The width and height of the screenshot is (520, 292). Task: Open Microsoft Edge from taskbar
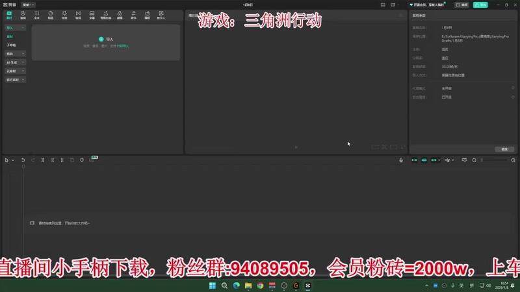pyautogui.click(x=237, y=286)
